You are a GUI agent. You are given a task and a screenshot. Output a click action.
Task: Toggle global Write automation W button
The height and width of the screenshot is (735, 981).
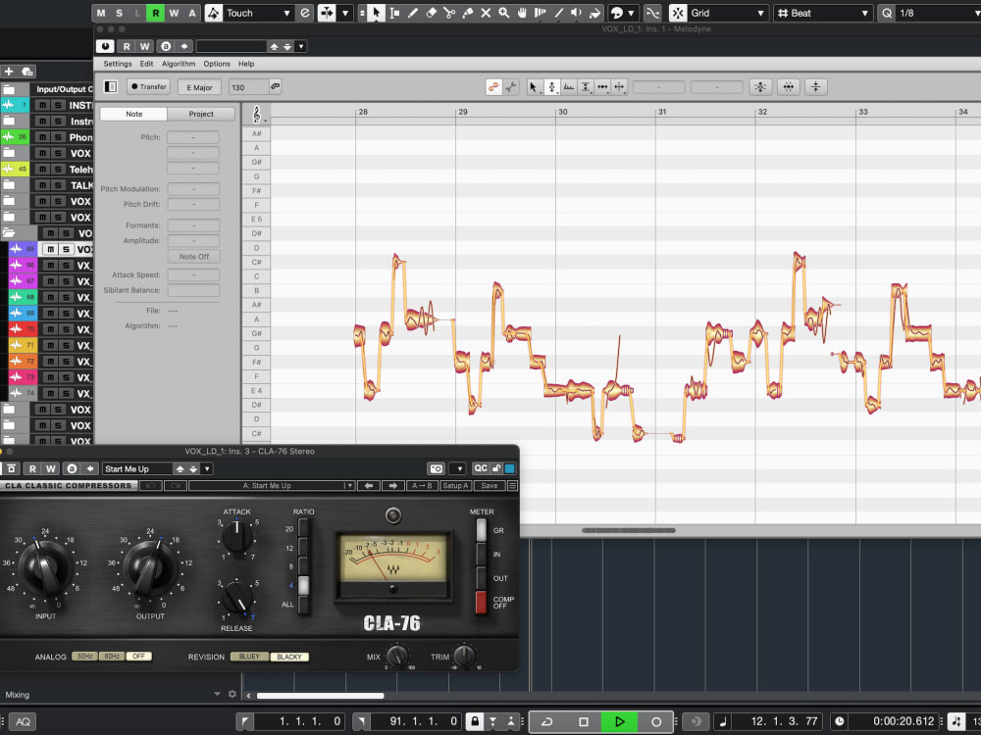pos(174,13)
